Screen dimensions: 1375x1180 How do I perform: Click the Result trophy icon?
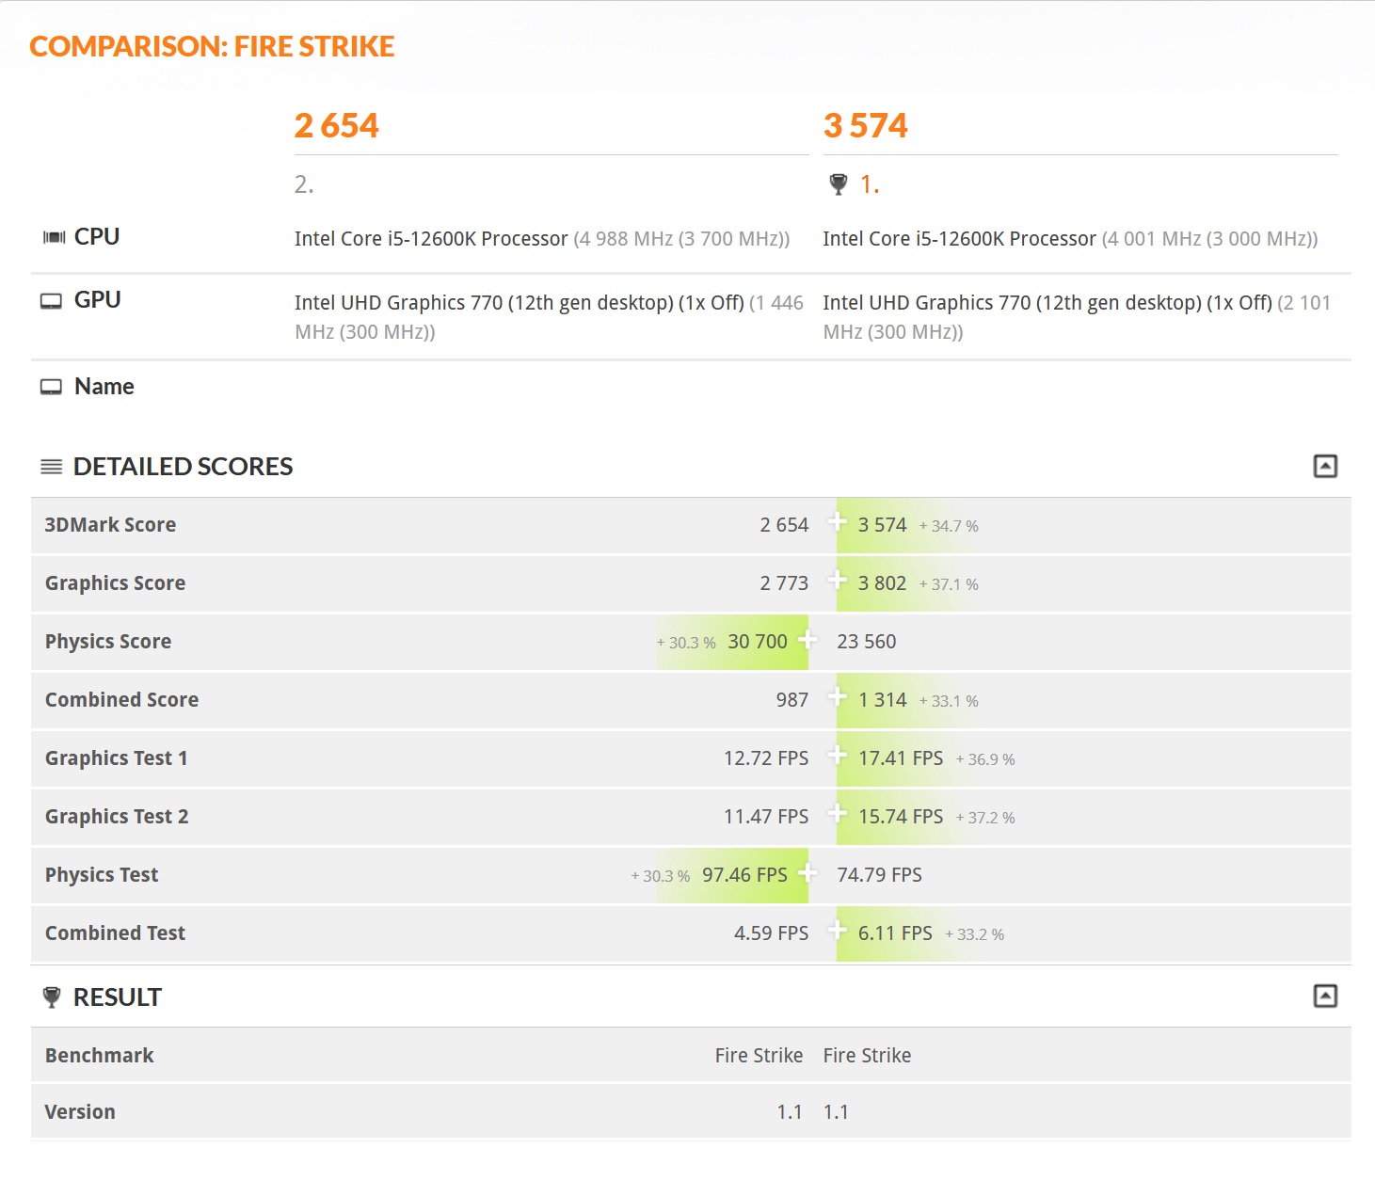(52, 997)
